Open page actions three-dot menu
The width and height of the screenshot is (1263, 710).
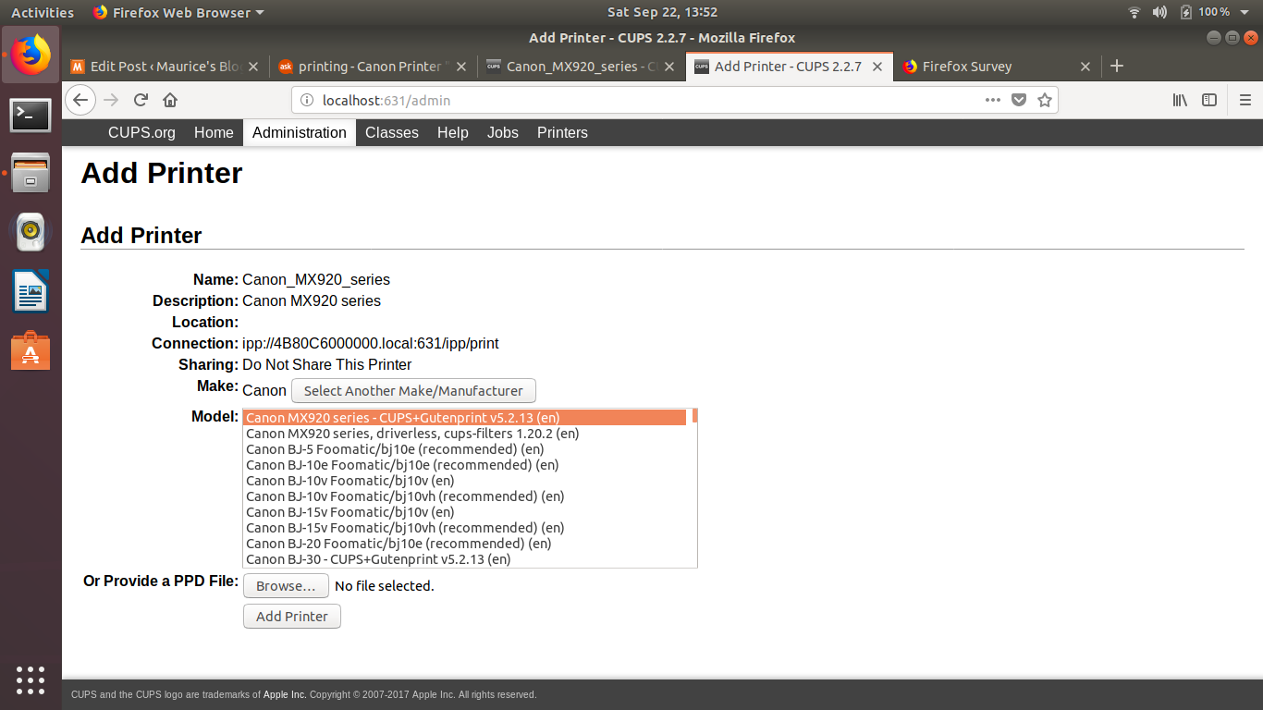pos(992,100)
